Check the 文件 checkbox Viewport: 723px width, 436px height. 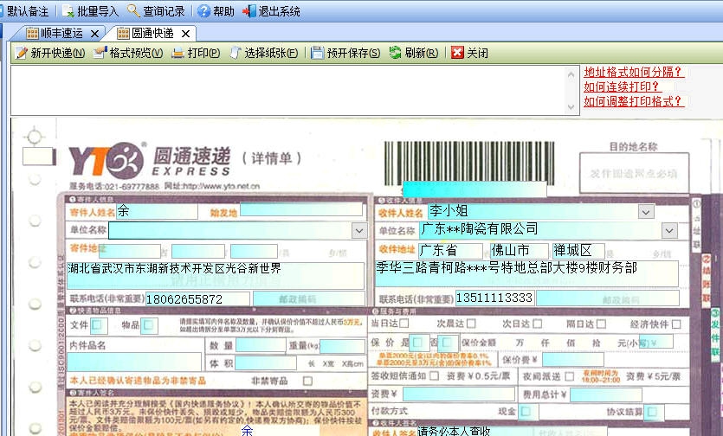(x=97, y=325)
